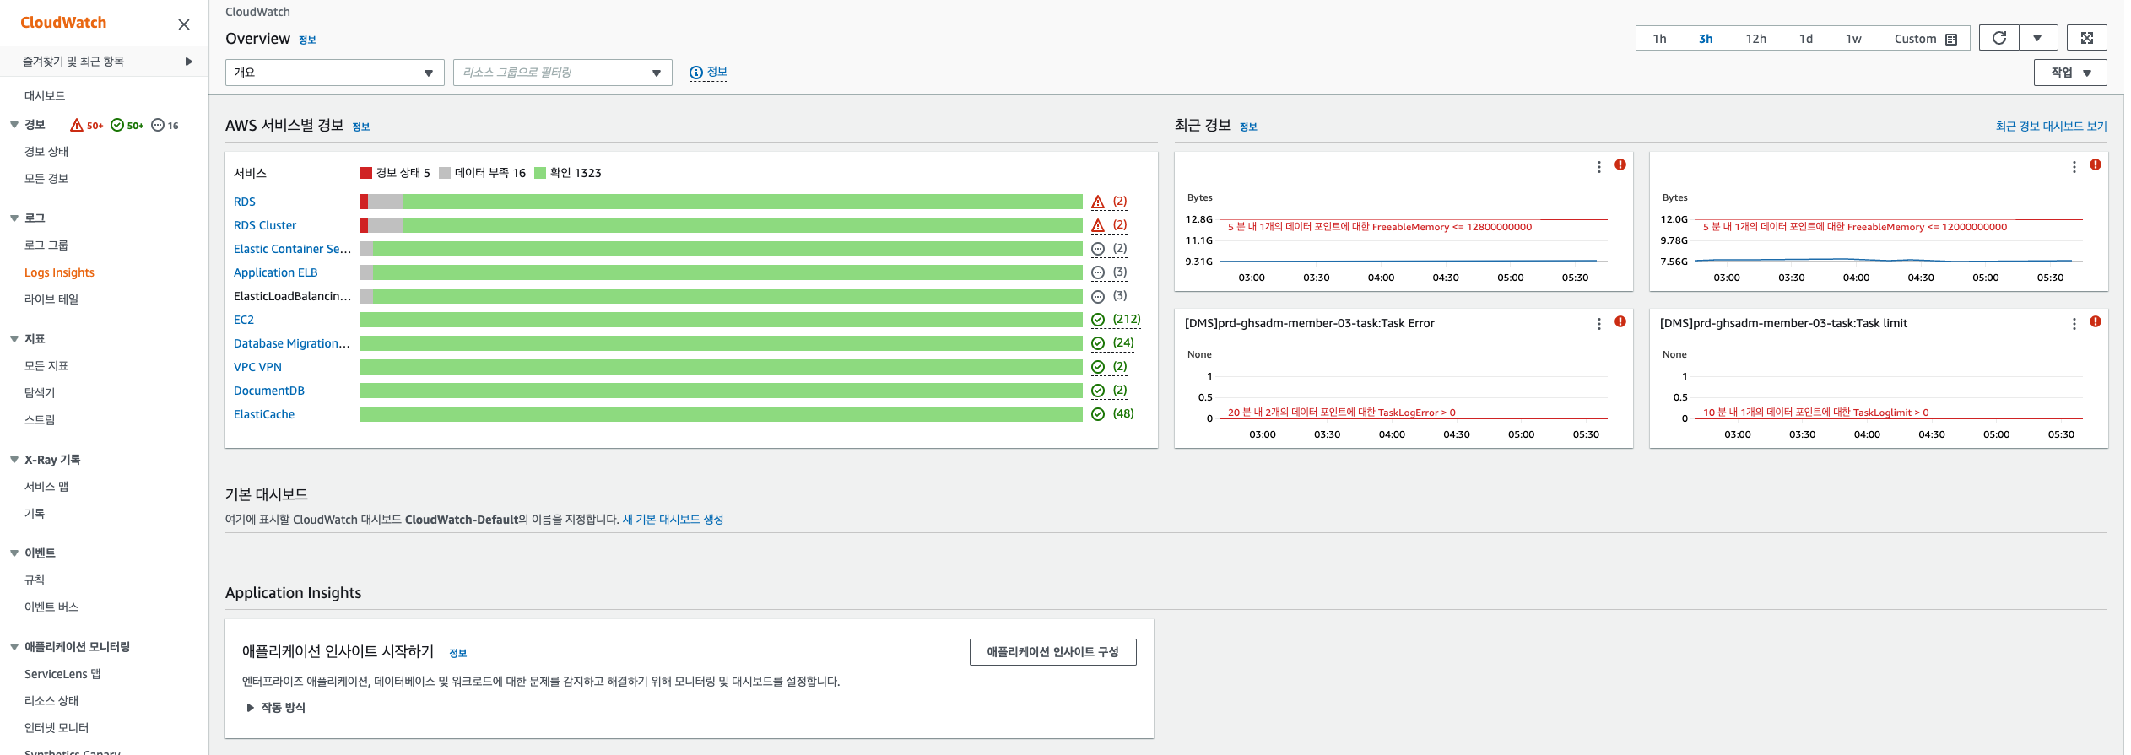Click 애플리케이션 인사이트 구성 button
2131x755 pixels.
[1052, 652]
